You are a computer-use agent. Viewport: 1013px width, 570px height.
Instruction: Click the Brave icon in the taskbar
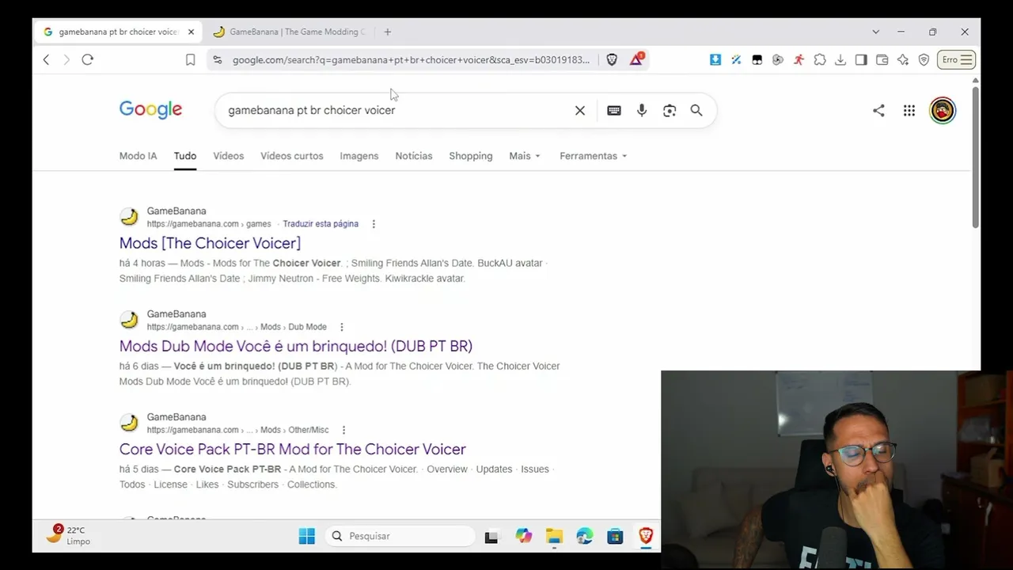(646, 536)
